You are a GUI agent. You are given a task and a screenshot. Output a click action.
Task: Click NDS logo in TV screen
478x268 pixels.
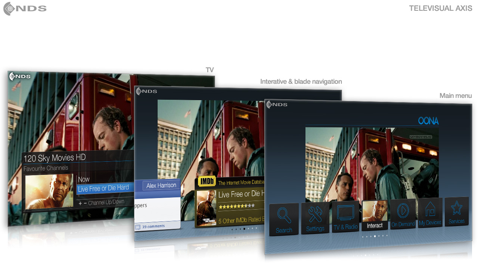pos(20,76)
